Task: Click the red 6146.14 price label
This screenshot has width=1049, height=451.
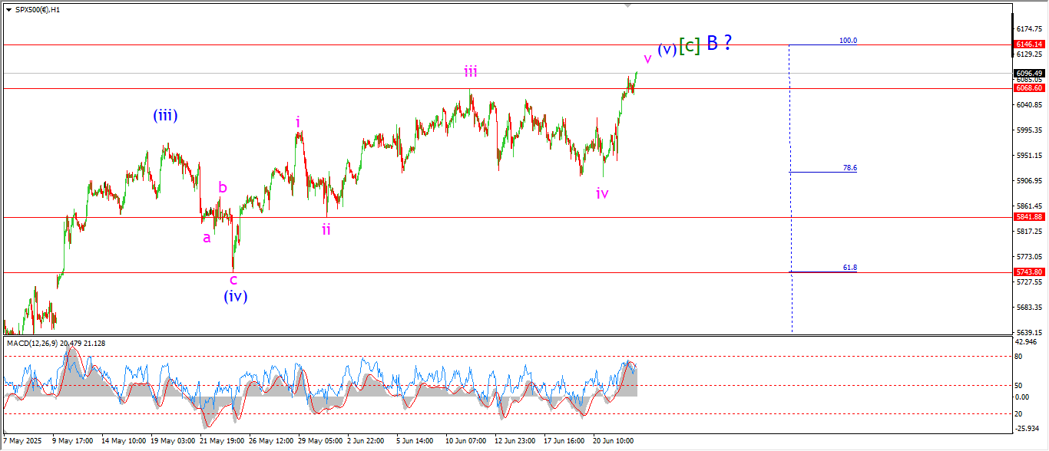Action: (x=1028, y=45)
